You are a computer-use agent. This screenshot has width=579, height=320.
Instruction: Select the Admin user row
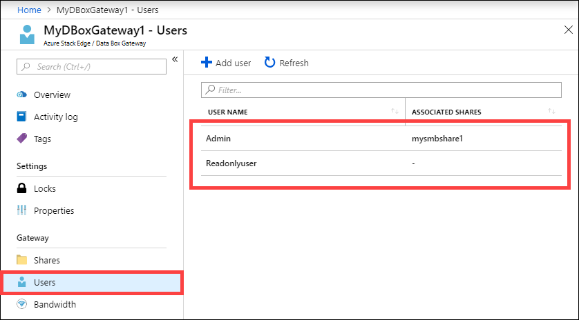tap(381, 138)
